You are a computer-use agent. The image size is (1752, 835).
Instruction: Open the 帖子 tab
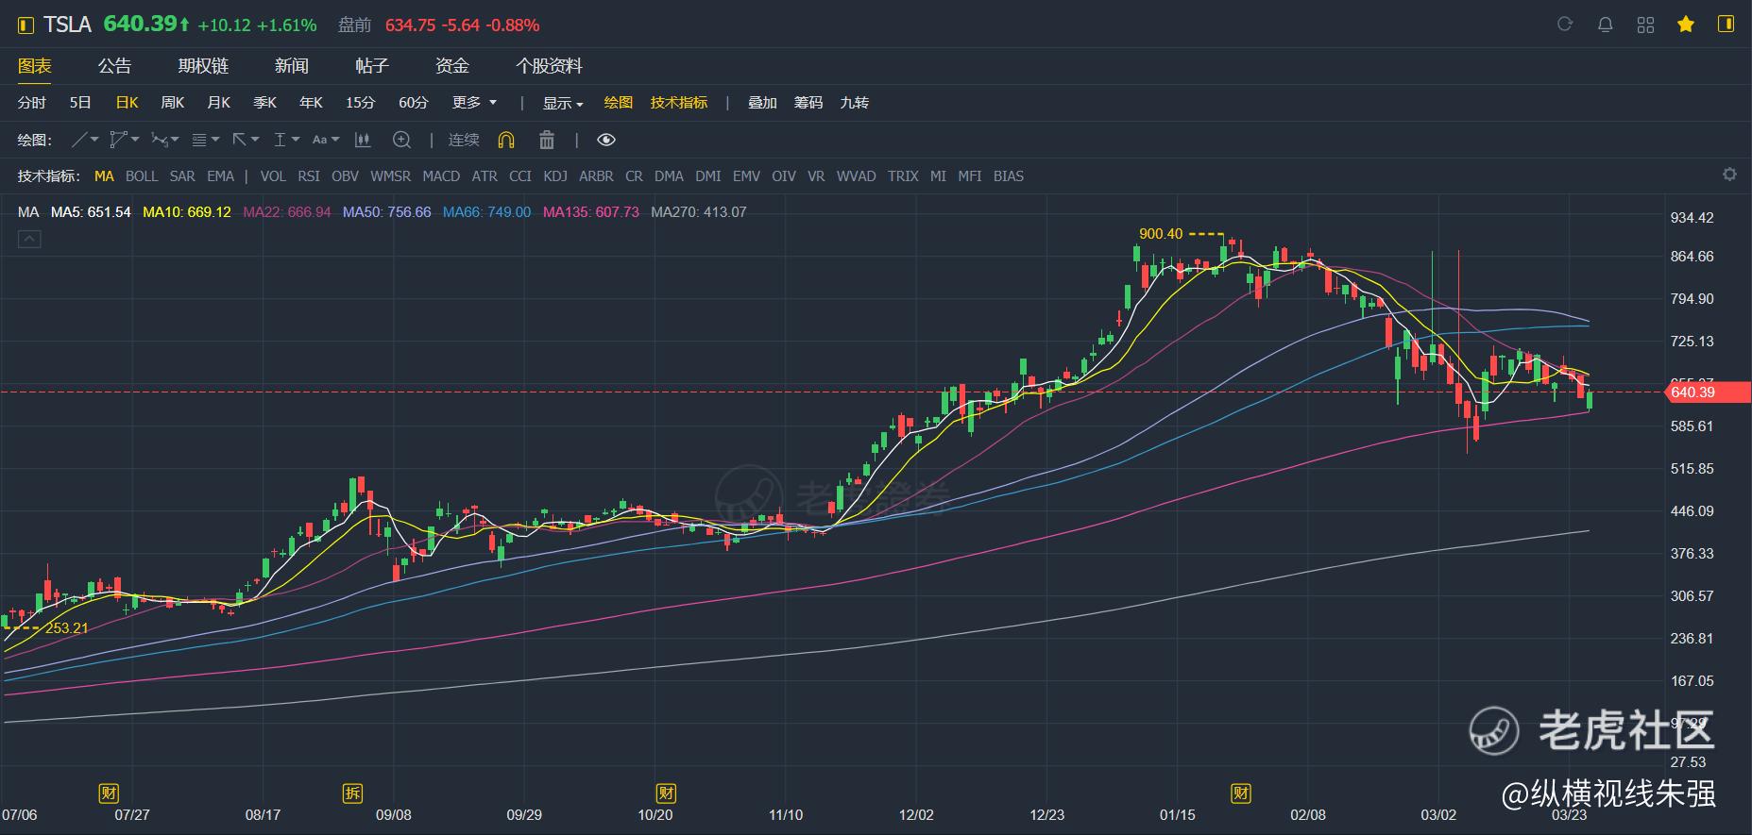[372, 66]
